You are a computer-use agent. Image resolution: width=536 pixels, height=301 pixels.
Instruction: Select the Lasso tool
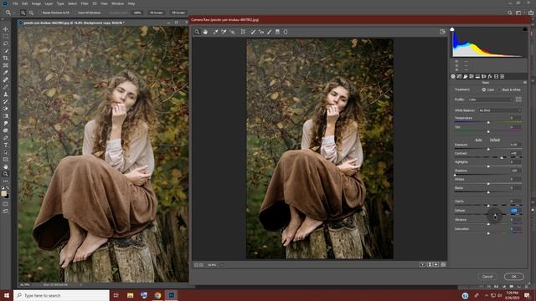6,43
